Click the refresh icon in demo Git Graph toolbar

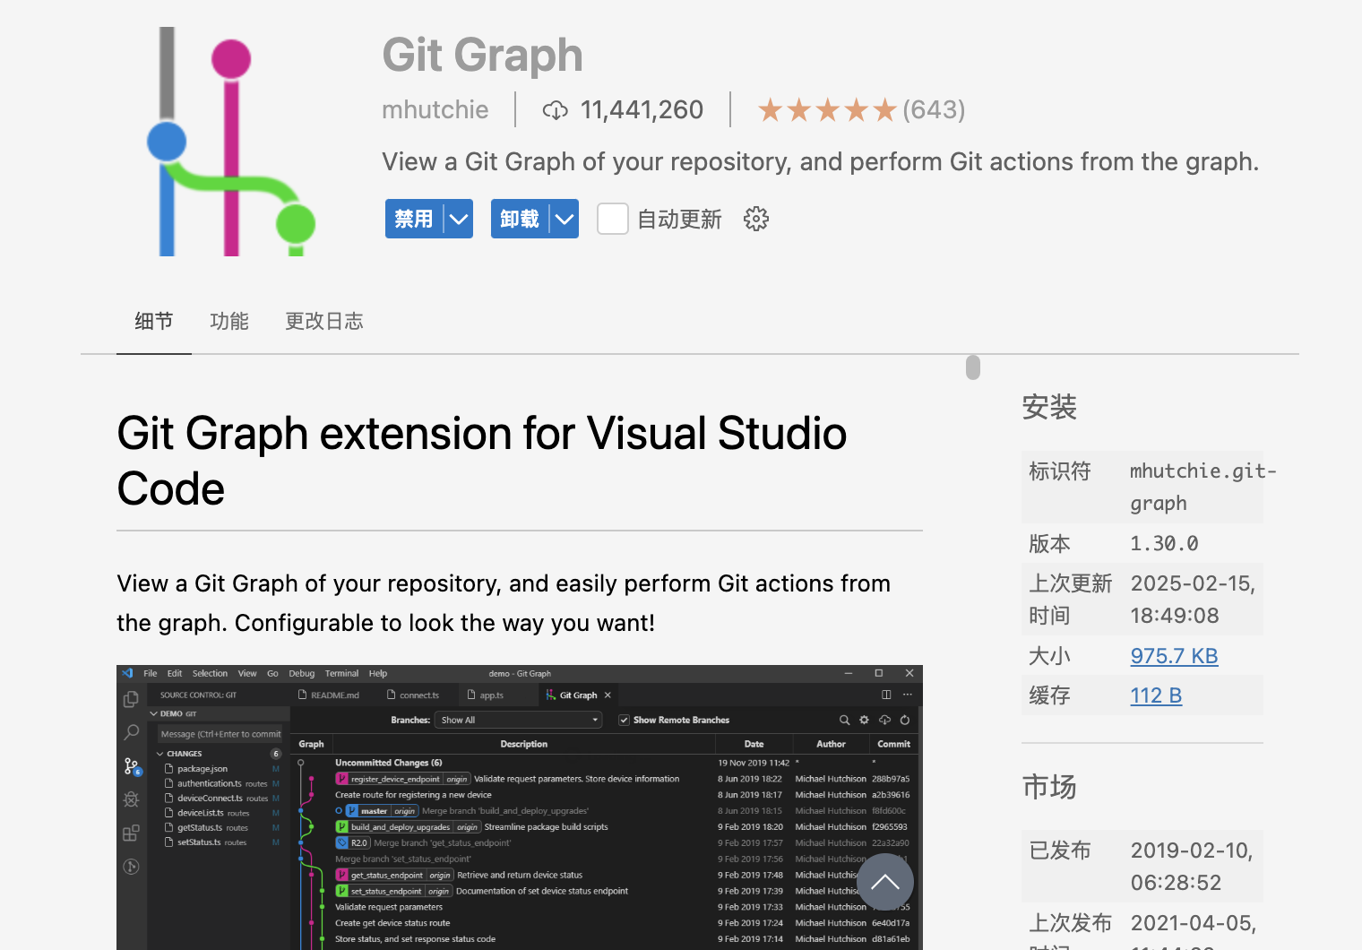[905, 720]
